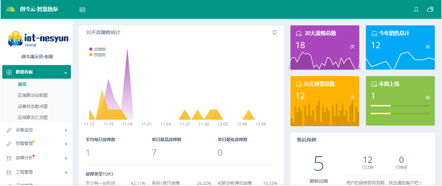Click the first 本周上线 progress bar
This screenshot has width=442, height=186.
pyautogui.click(x=401, y=106)
